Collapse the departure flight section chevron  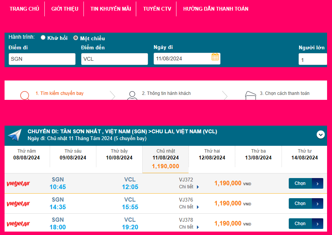(321, 134)
